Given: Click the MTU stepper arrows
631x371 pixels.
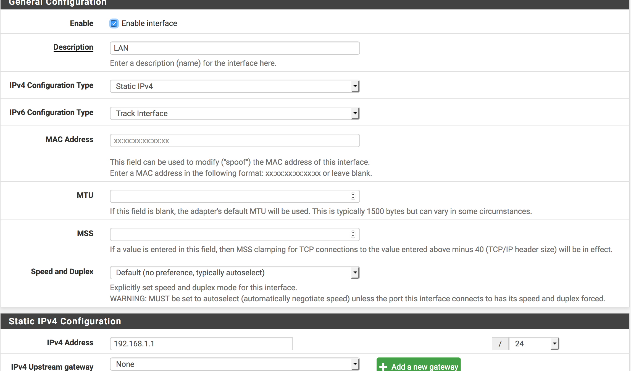Looking at the screenshot, I should click(353, 196).
